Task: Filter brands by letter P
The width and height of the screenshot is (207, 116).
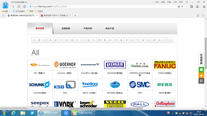Action: [116, 40]
